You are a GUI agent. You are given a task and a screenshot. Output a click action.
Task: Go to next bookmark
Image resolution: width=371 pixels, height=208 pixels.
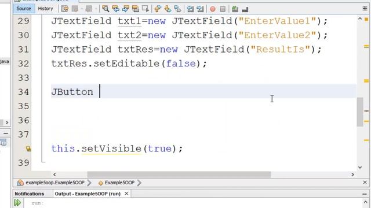tap(168, 9)
